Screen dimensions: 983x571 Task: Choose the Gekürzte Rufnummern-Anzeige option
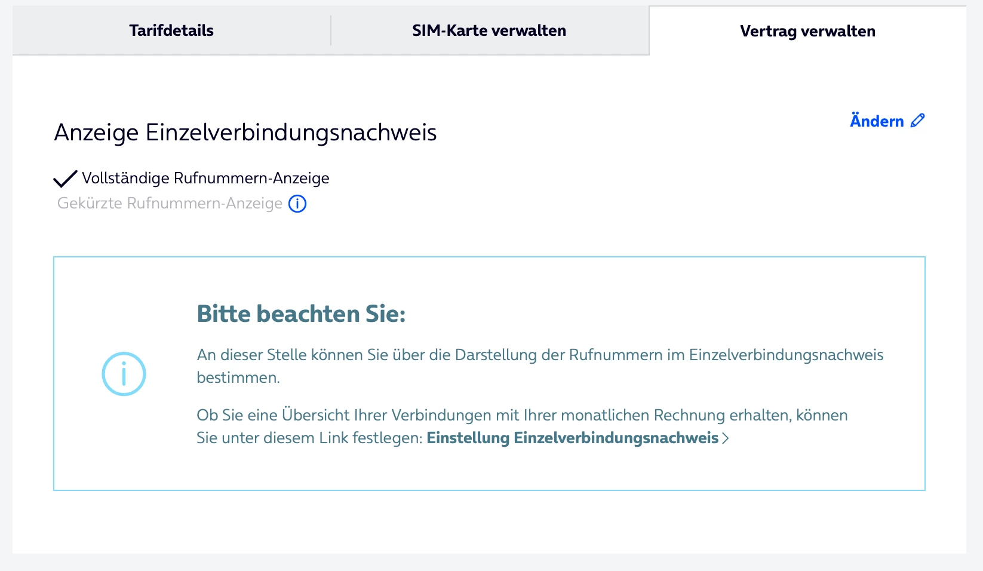tap(170, 204)
